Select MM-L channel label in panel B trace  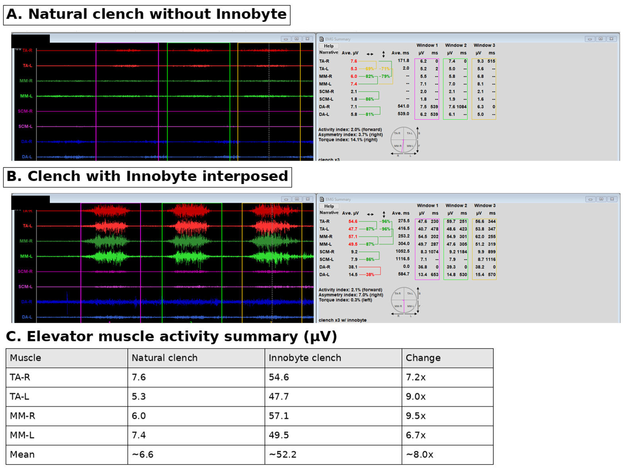(x=26, y=256)
